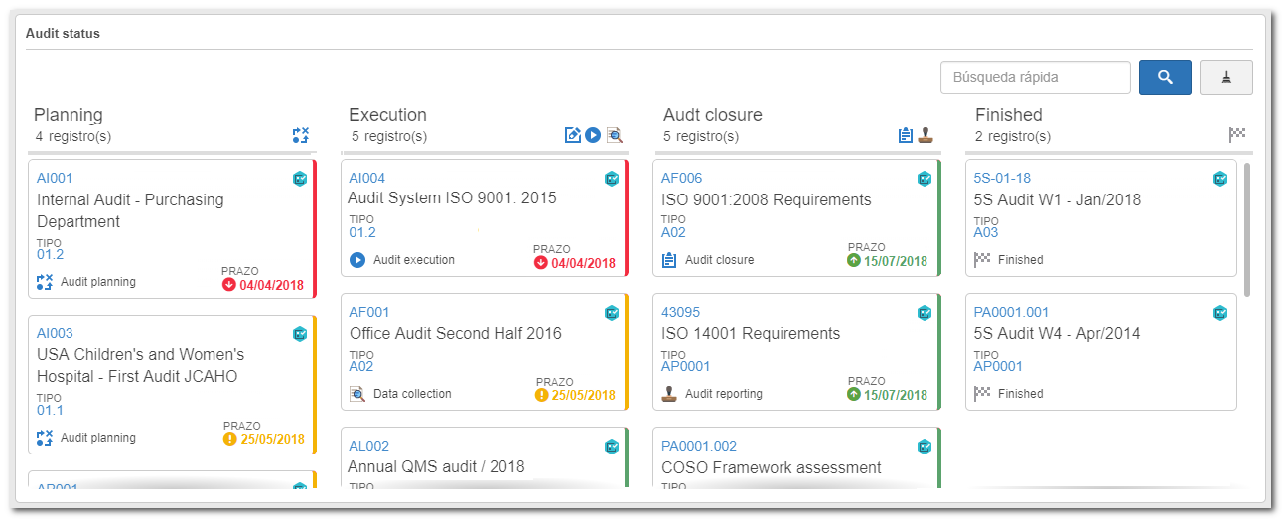Focus the Búsqueda rápida search field
1282x519 pixels.
(1035, 77)
